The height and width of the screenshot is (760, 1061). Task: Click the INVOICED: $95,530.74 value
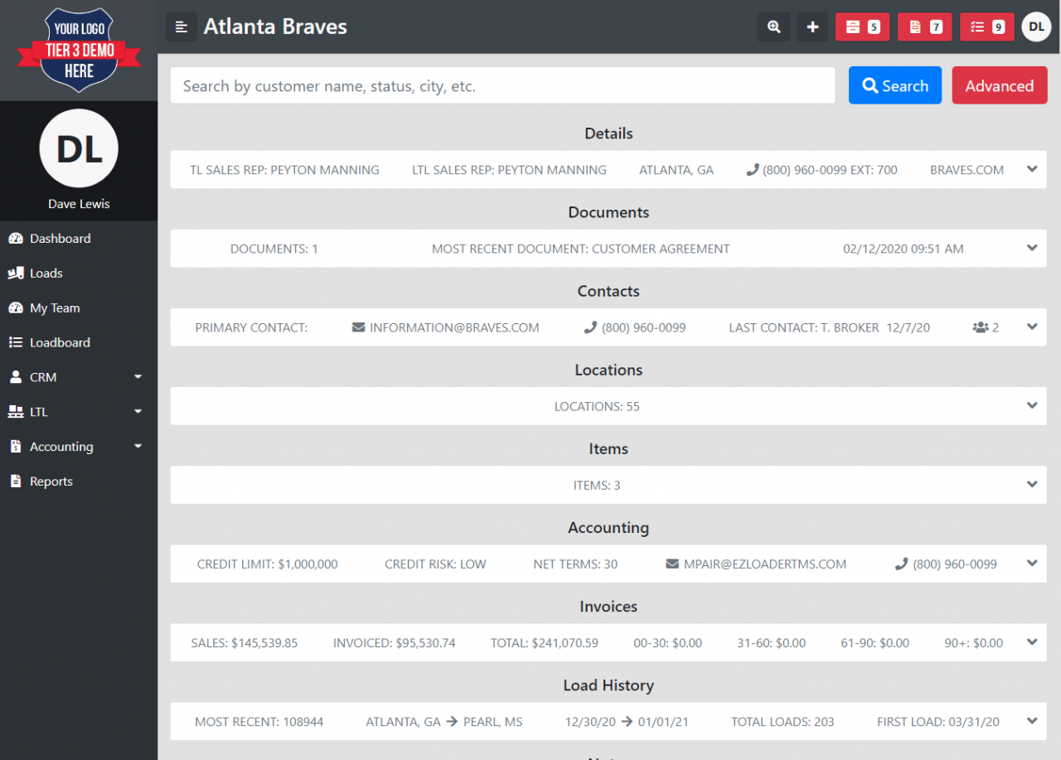click(x=394, y=642)
